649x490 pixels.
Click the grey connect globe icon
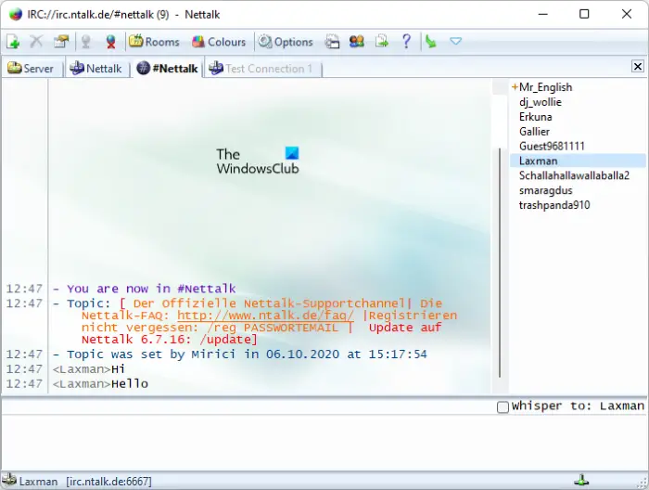[86, 42]
